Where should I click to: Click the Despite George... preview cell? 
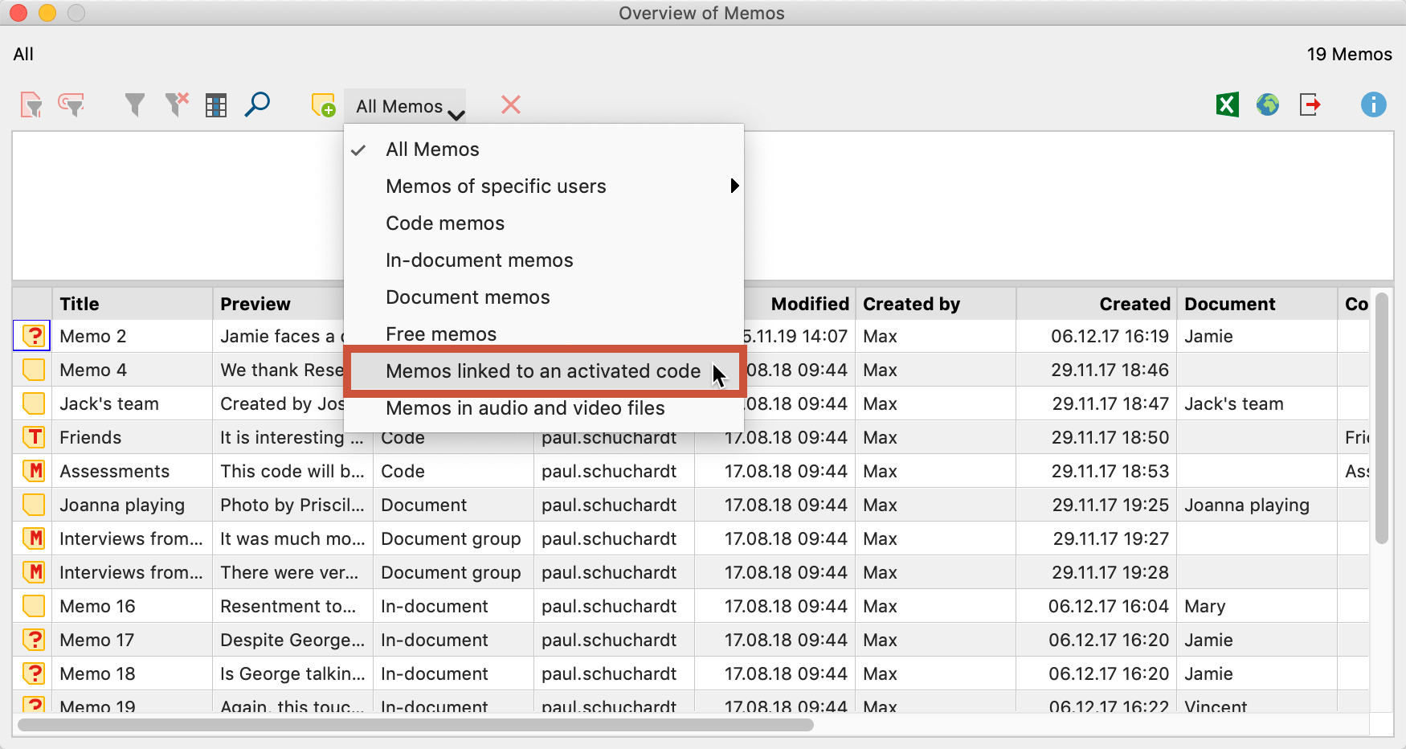[x=293, y=640]
